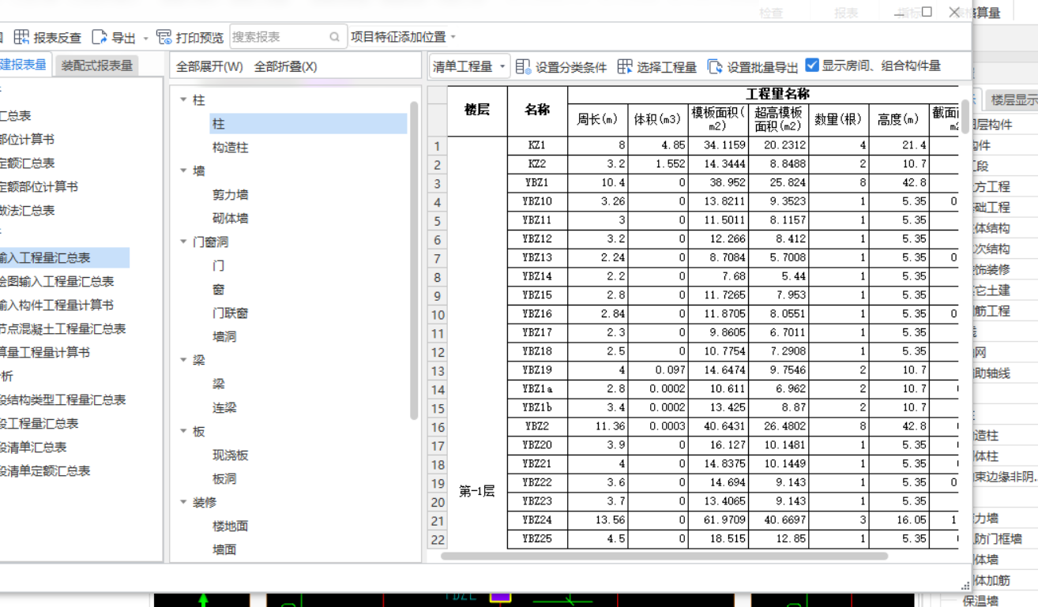Image resolution: width=1038 pixels, height=607 pixels.
Task: Select 连梁 in the tree
Action: (224, 408)
